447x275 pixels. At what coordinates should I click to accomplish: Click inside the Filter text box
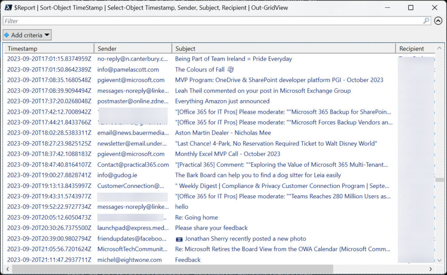pos(217,21)
